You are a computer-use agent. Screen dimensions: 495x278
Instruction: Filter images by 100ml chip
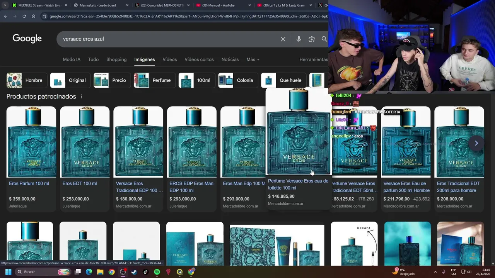196,80
